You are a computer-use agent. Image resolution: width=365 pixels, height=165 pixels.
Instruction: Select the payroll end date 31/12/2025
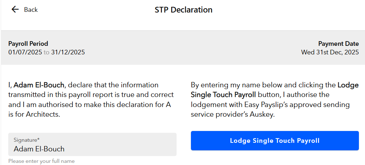coord(68,52)
